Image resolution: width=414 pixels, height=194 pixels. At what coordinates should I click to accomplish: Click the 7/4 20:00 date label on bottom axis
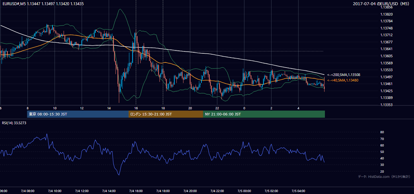click(190, 191)
